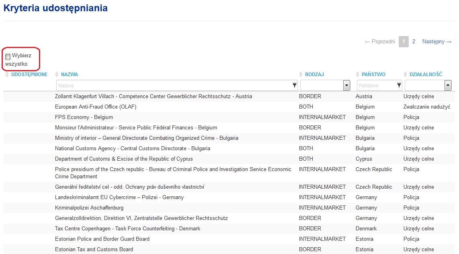This screenshot has height=254, width=459.
Task: Sort table by DZIAŁALNOŚĆ header
Action: (426, 74)
